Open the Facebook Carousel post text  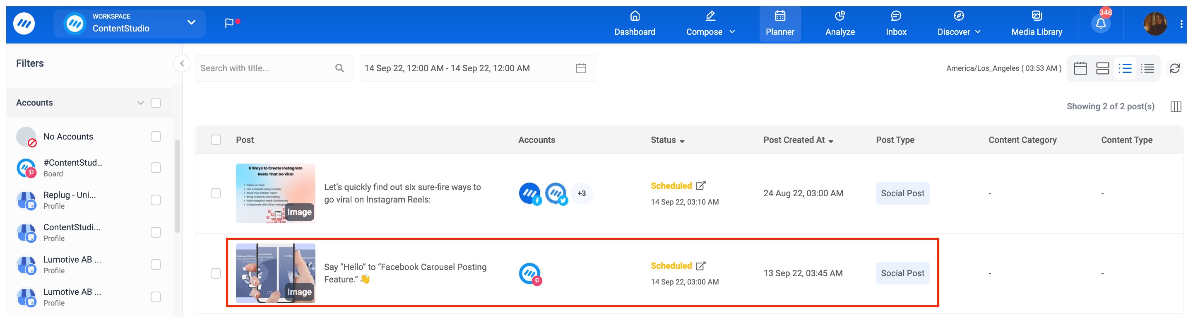point(405,273)
